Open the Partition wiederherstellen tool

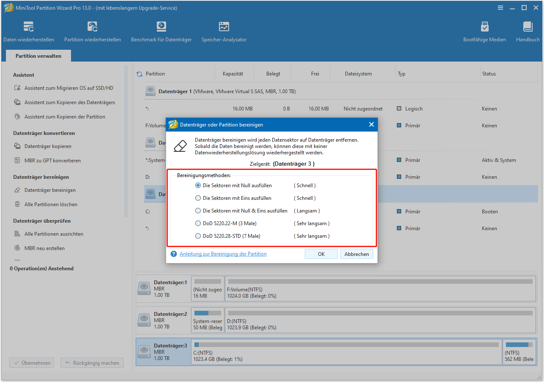[92, 30]
